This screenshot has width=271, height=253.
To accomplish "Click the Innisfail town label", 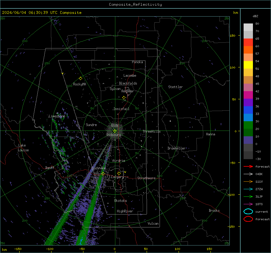I will tap(121, 109).
